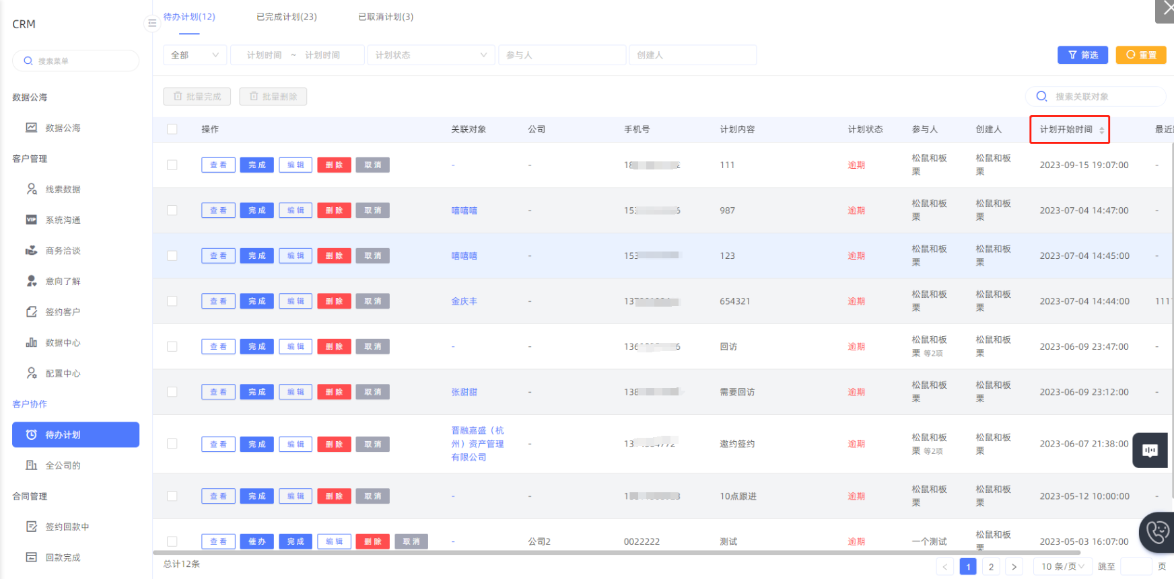Click the 数据公海 sidebar icon
The width and height of the screenshot is (1174, 579).
click(x=32, y=128)
